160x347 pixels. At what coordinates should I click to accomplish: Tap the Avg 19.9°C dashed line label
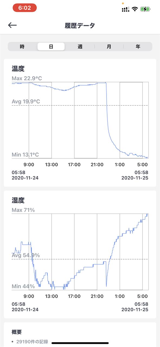pos(26,102)
